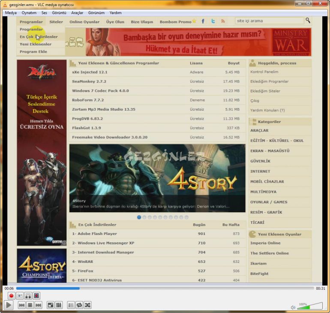Open the Bombom Promo link

click(176, 22)
